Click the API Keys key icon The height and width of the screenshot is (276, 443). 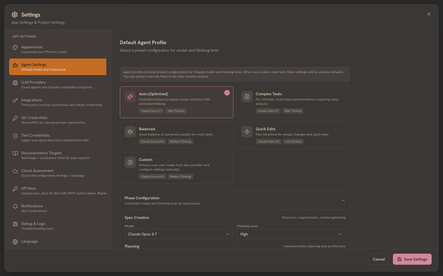tap(15, 189)
